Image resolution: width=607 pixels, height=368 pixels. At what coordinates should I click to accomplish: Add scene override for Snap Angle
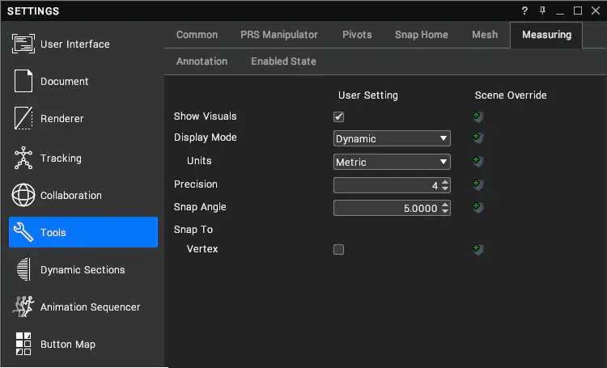pyautogui.click(x=478, y=207)
